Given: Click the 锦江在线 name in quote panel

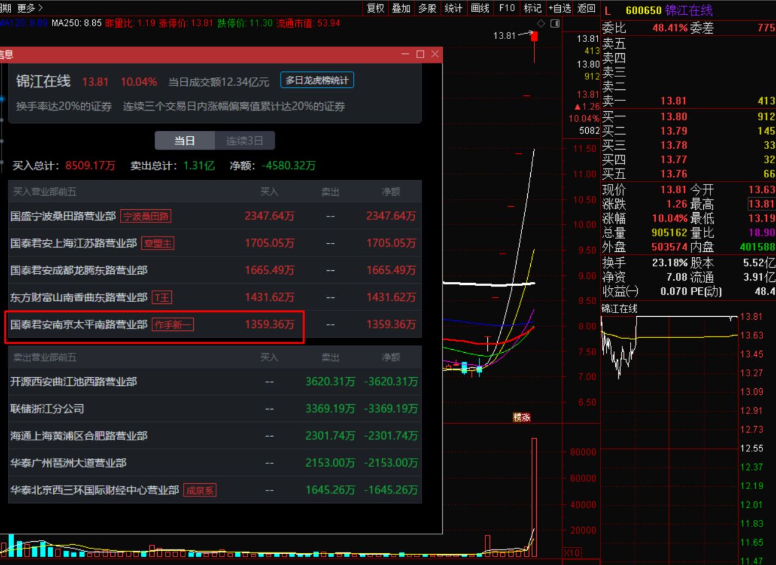Looking at the screenshot, I should 689,11.
